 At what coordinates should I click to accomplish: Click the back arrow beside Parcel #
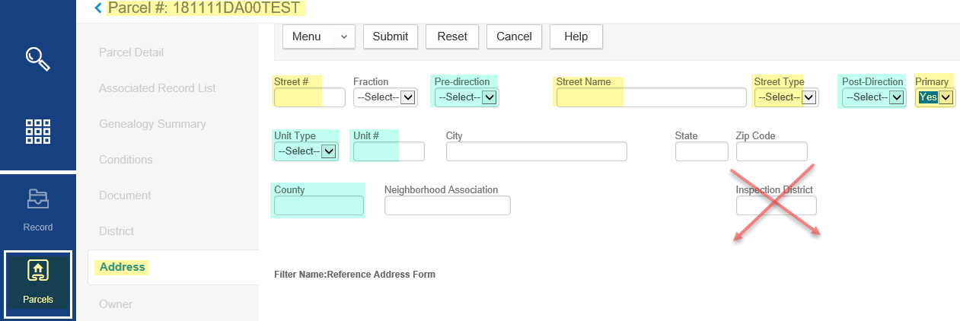[97, 8]
